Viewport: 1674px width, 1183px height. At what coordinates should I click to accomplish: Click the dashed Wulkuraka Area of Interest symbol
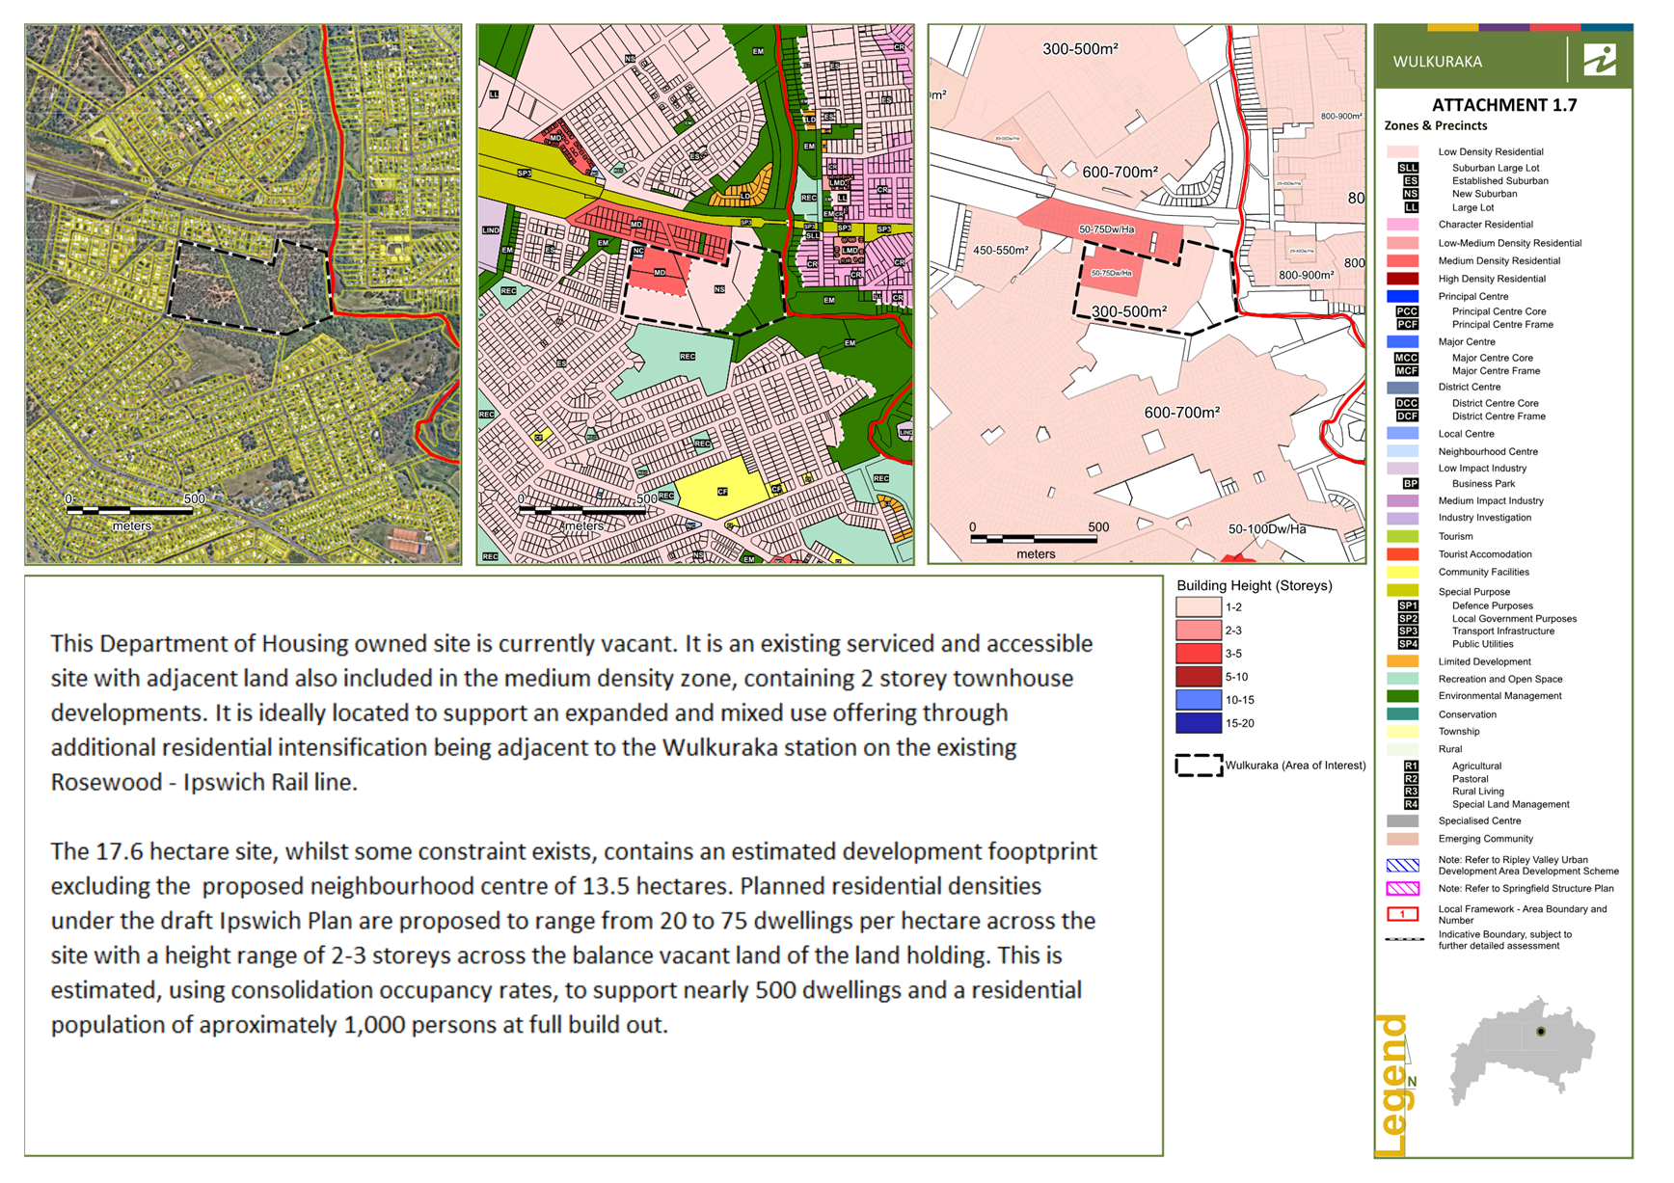pos(1199,766)
